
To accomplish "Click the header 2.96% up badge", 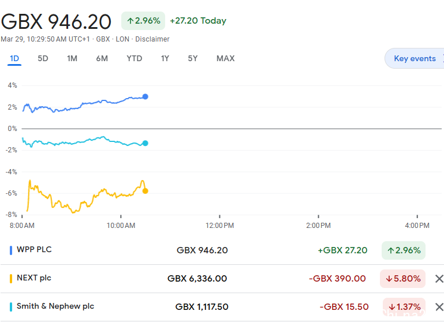I will point(143,21).
